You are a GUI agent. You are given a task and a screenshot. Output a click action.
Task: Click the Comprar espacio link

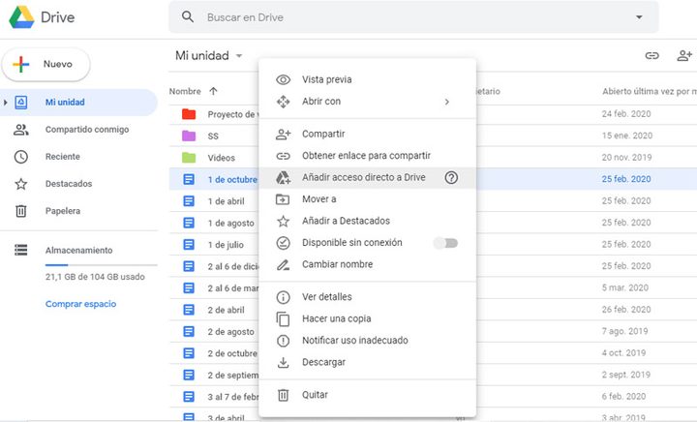tap(81, 304)
